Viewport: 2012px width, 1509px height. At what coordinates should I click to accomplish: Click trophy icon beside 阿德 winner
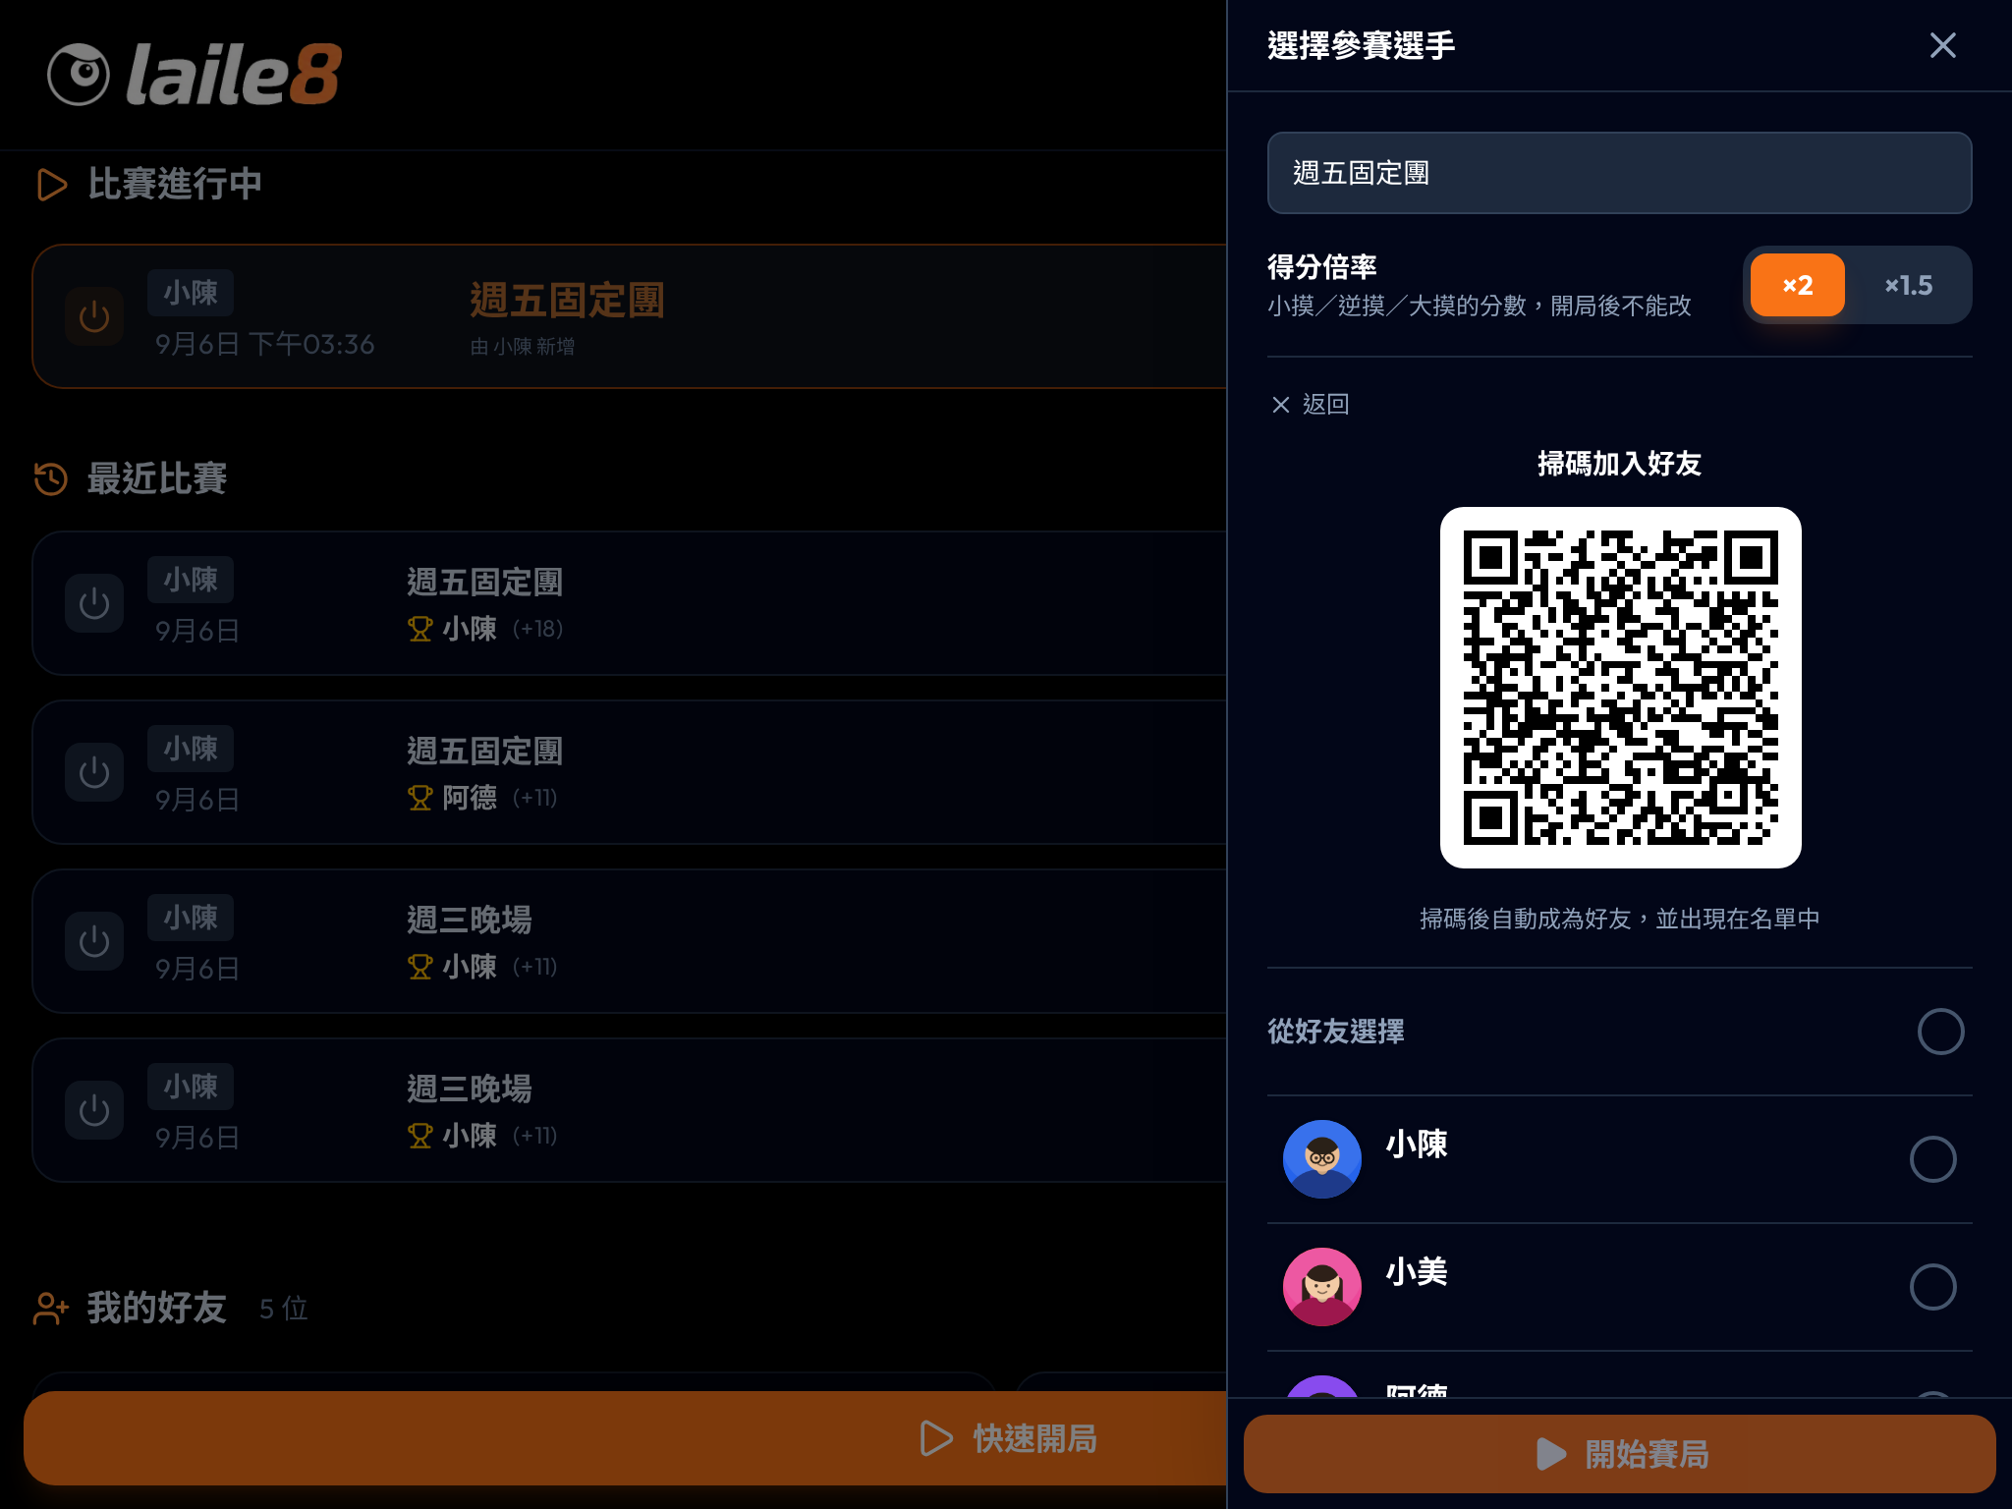(x=420, y=798)
